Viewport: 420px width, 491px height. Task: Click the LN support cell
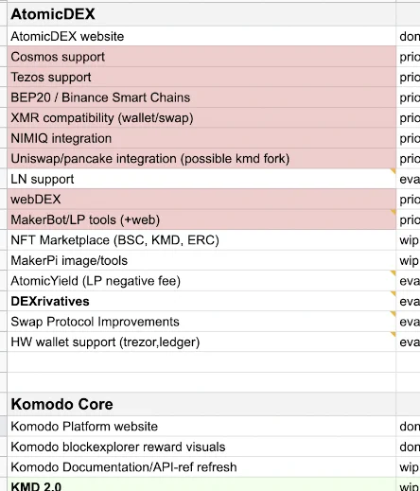click(201, 179)
